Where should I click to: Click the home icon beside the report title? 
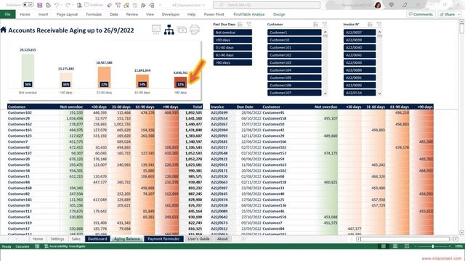coord(4,30)
